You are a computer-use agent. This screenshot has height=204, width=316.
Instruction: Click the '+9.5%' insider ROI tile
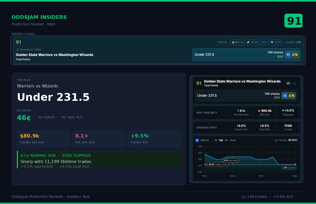pyautogui.click(x=154, y=139)
